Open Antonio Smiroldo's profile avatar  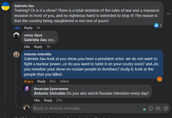[x=16, y=55]
